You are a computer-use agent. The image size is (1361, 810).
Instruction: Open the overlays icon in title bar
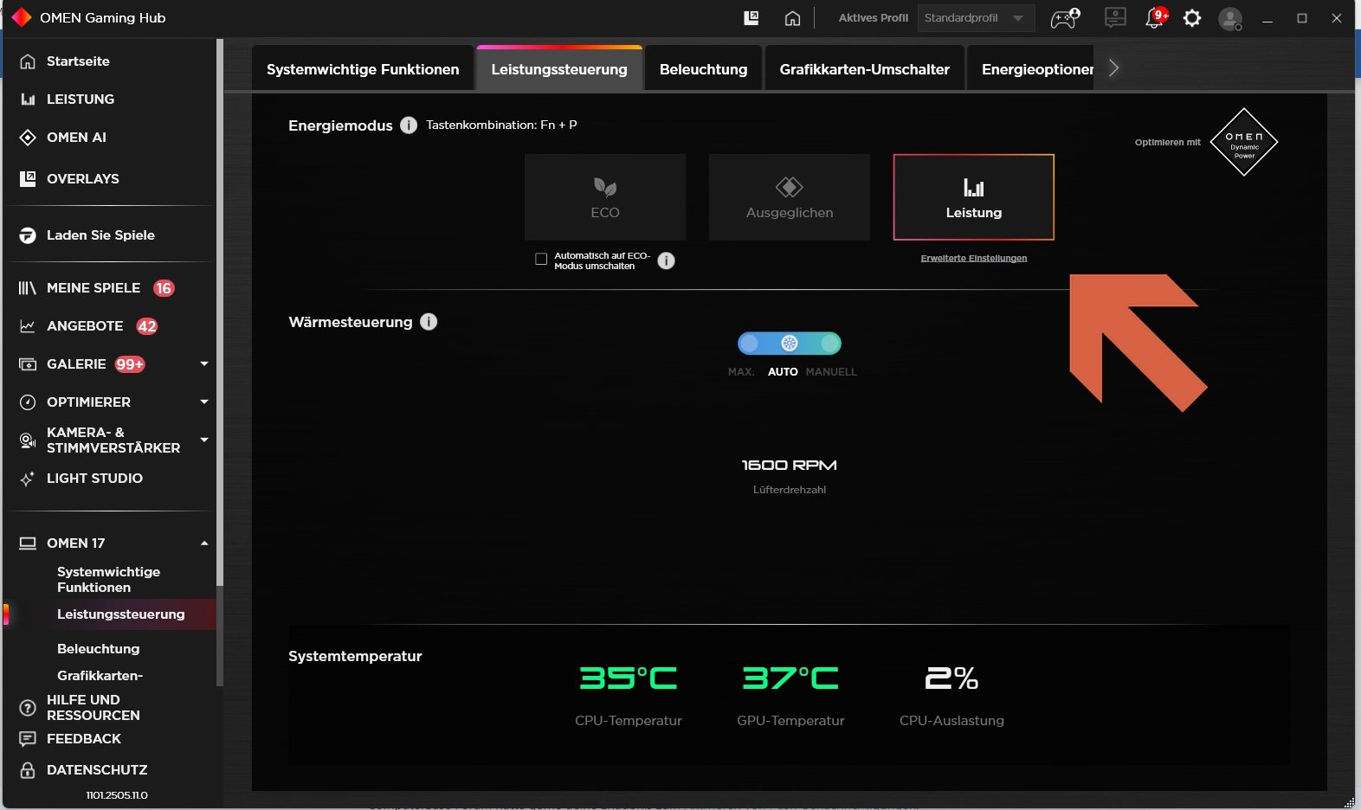(x=751, y=17)
